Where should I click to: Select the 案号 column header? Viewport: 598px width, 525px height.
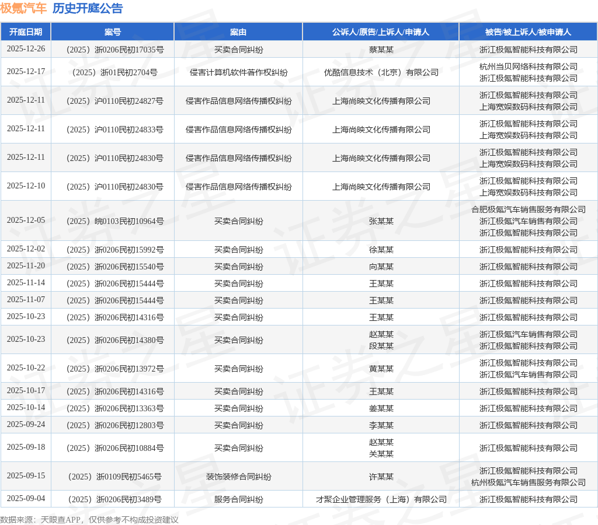(x=113, y=32)
